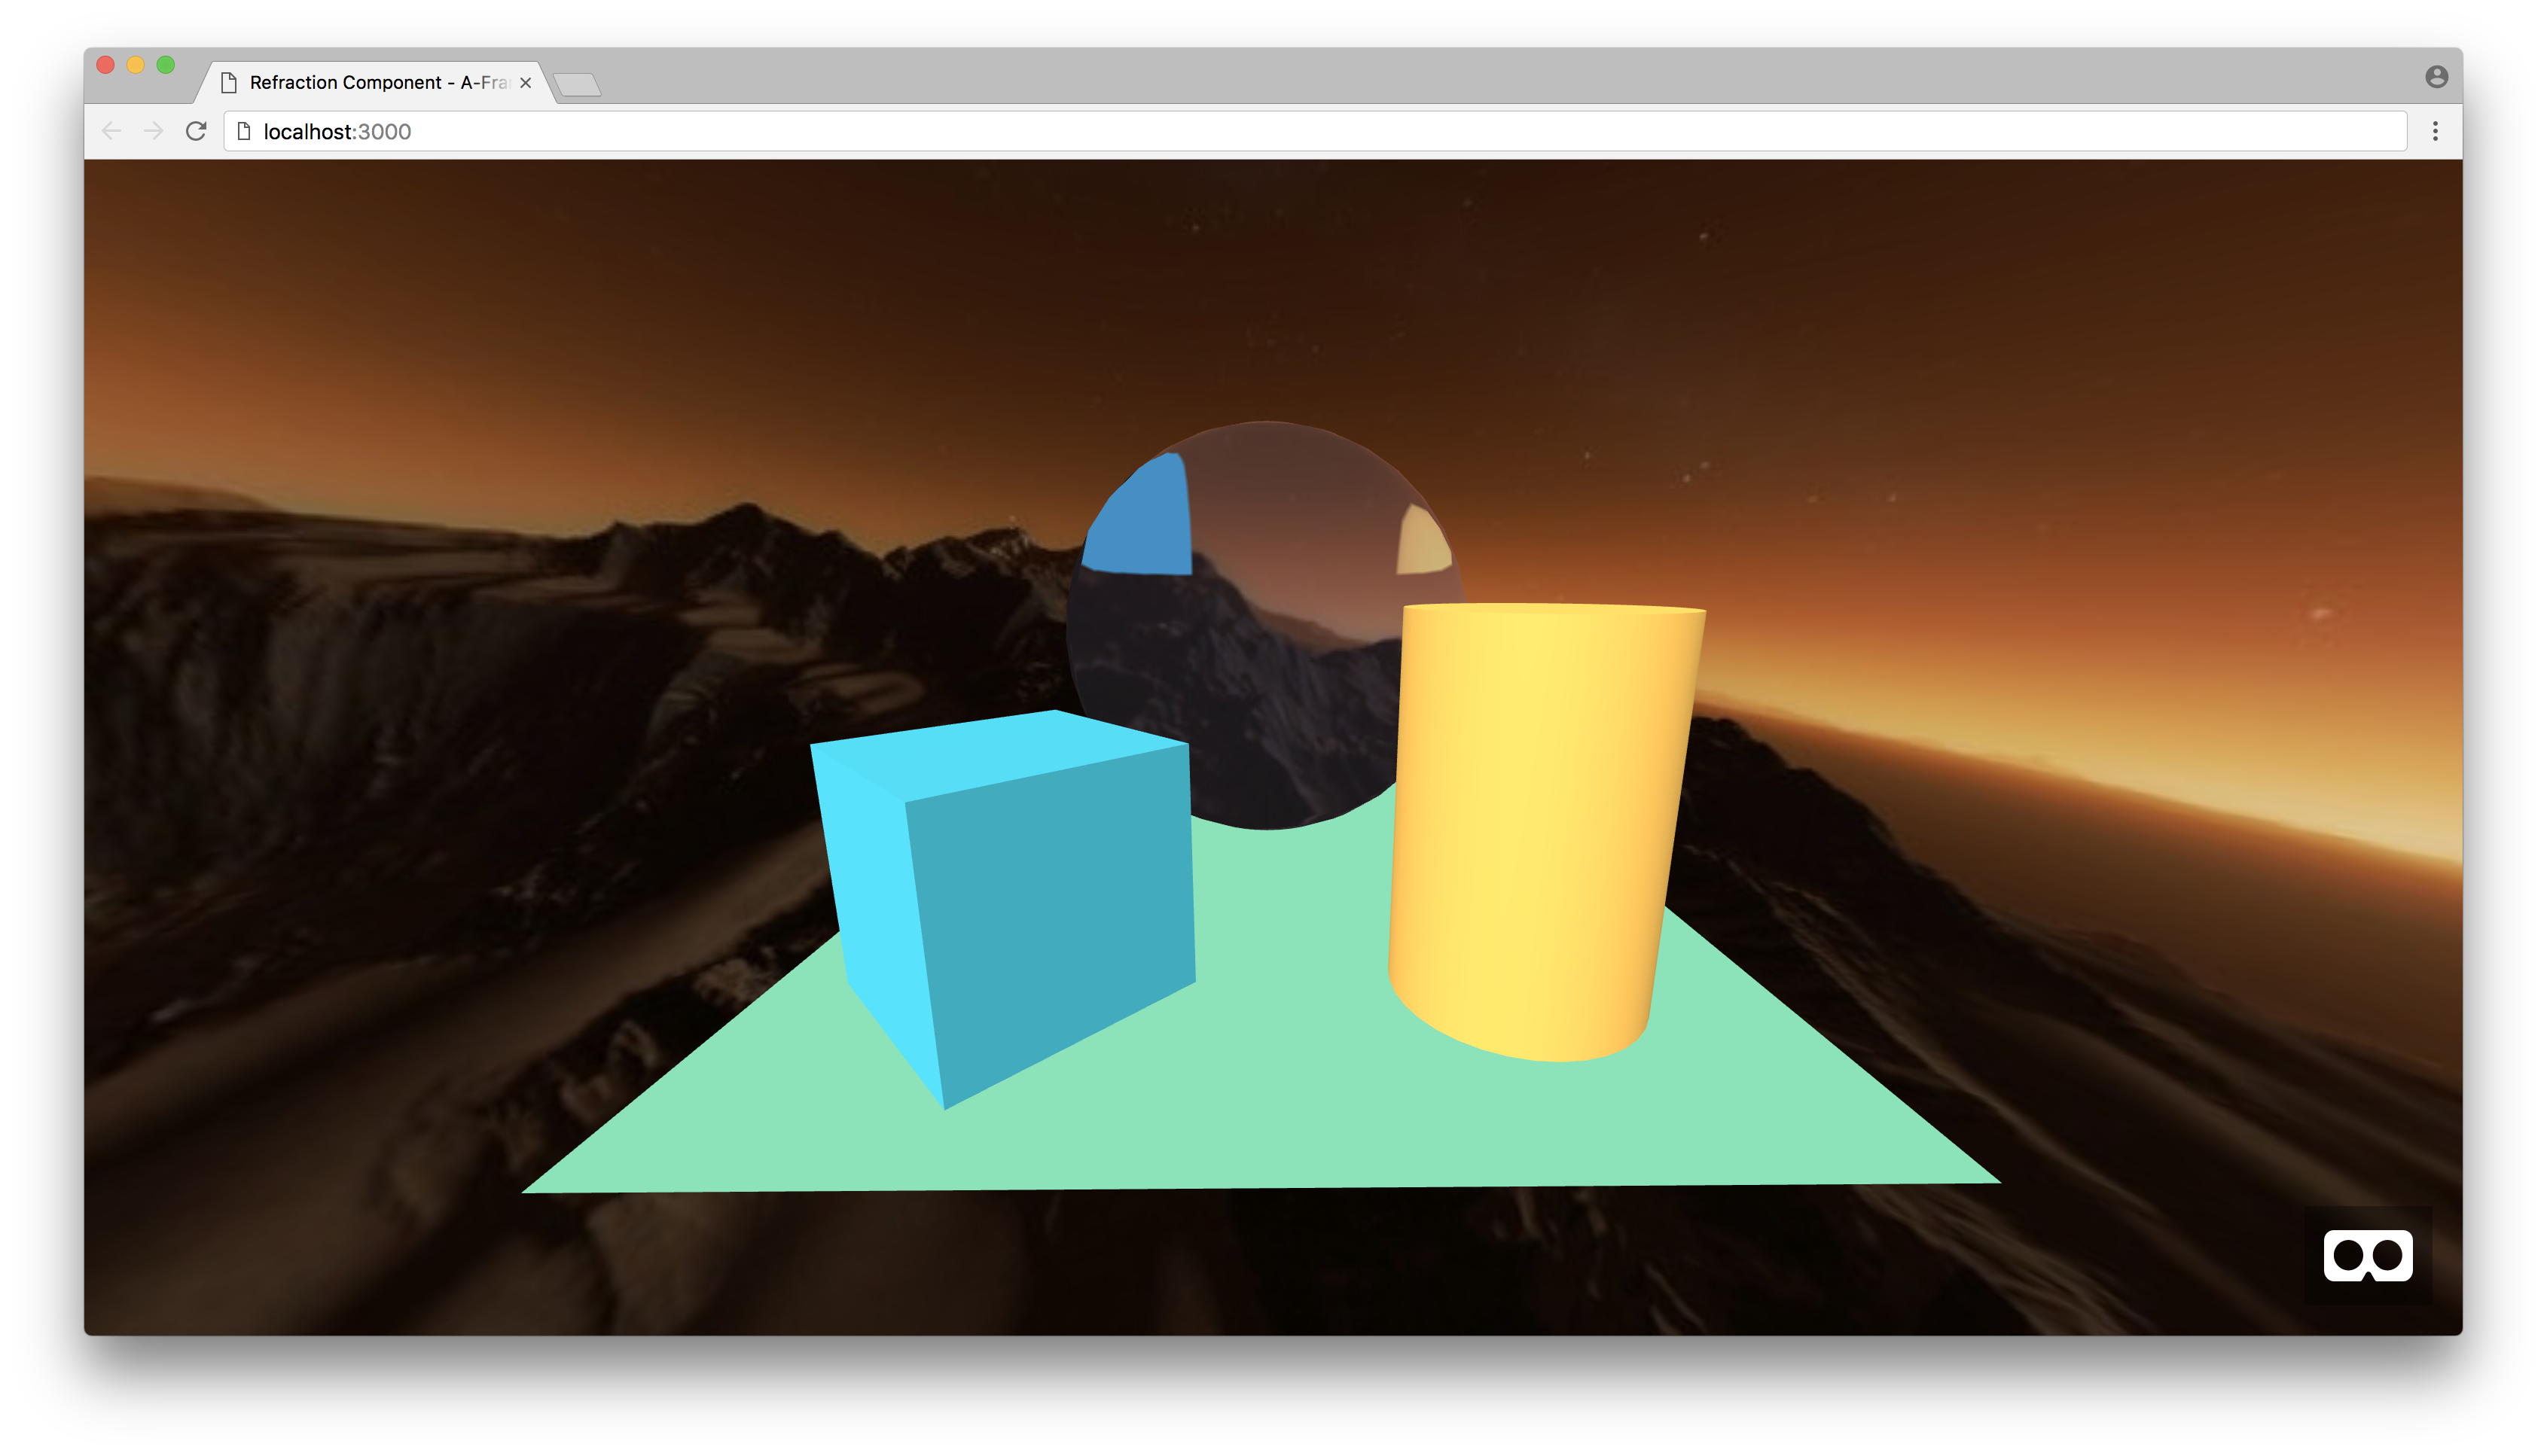Click the document favicon on the tab
The width and height of the screenshot is (2547, 1456).
tap(229, 82)
